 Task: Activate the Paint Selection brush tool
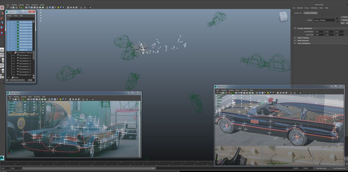[x=2, y=18]
